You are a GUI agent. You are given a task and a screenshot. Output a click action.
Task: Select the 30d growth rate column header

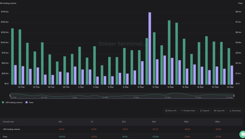coord(124,122)
